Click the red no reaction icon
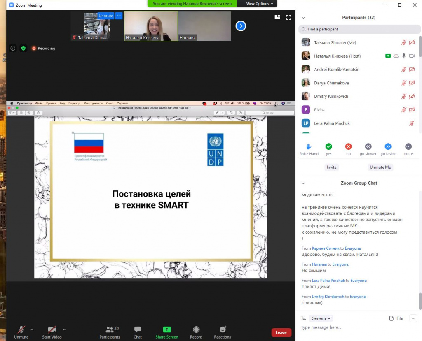The height and width of the screenshot is (341, 422). pos(348,146)
